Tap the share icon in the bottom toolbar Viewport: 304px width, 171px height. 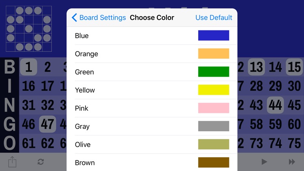[12, 162]
